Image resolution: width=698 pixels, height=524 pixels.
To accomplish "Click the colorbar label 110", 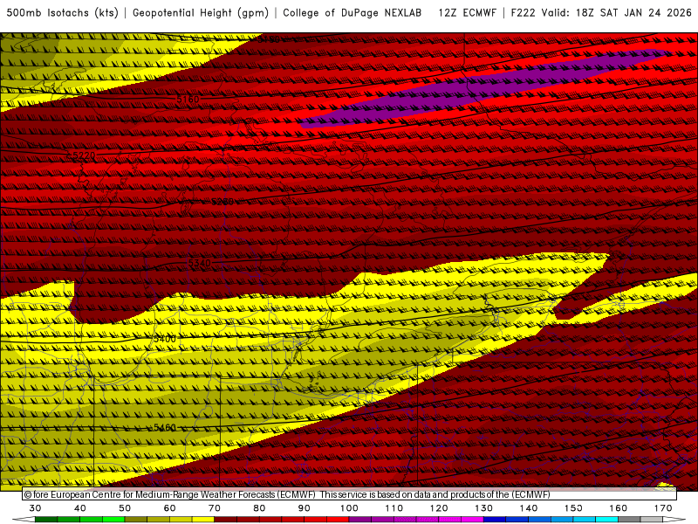I will [x=394, y=508].
